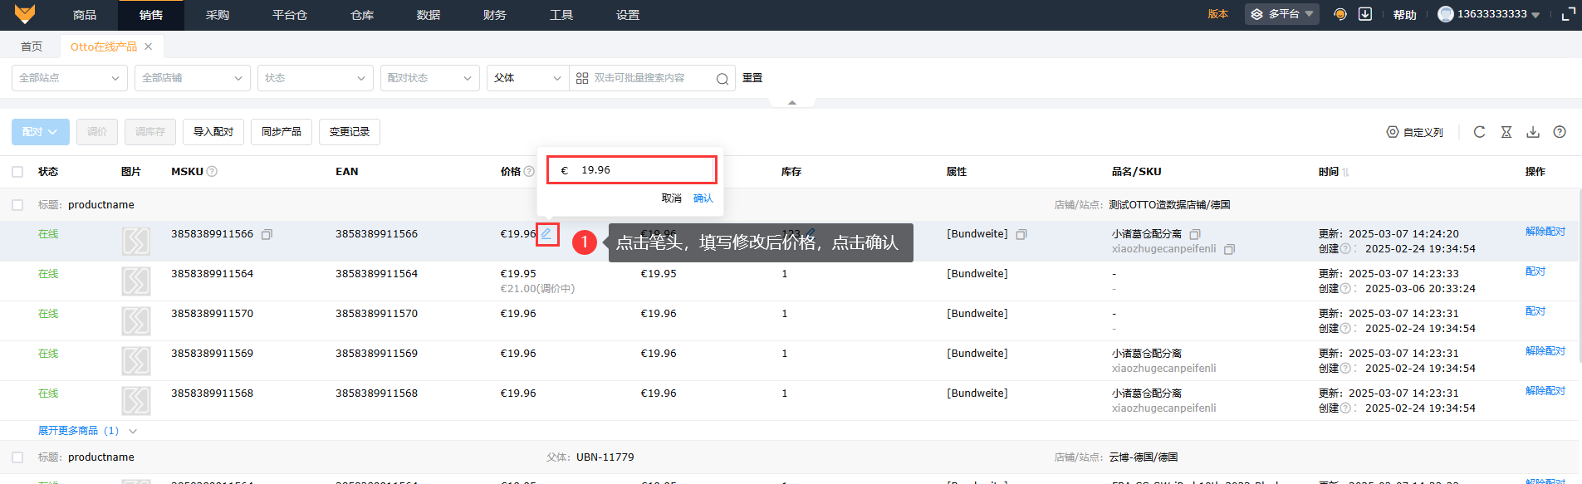
Task: Click 同步产品 button
Action: pos(282,132)
